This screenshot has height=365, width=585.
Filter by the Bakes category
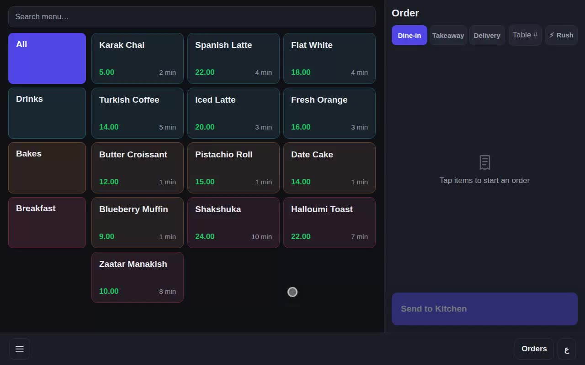[x=47, y=168]
